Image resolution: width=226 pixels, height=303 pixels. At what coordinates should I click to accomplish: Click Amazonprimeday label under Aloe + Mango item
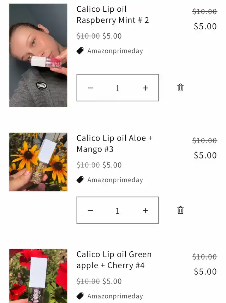[x=115, y=180]
